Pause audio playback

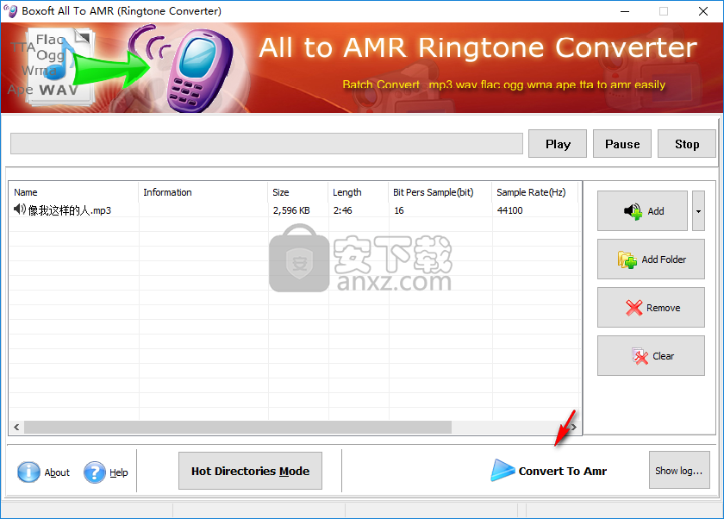tap(622, 144)
